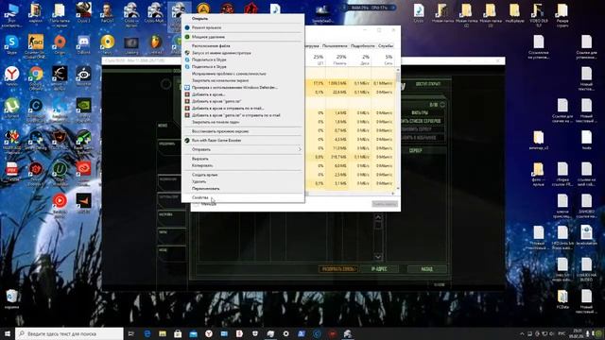The width and height of the screenshot is (605, 340).
Task: Open the Yandex browser desktop shortcut
Action: coord(11,76)
